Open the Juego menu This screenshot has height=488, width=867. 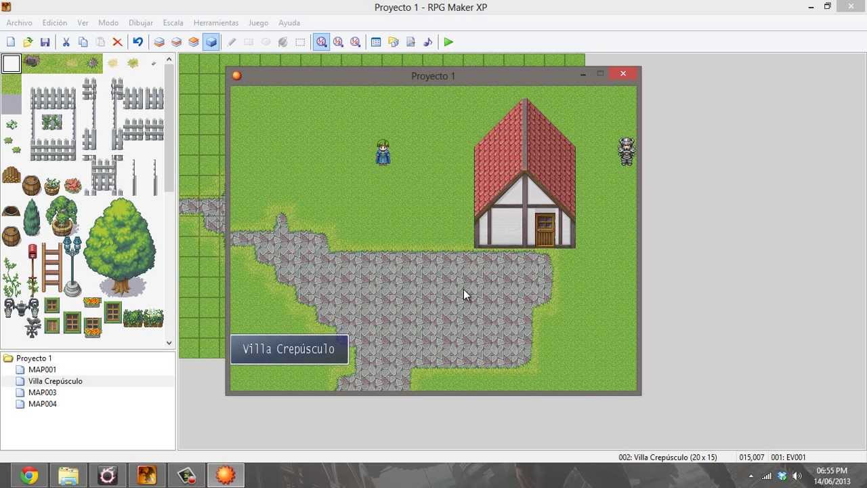(258, 23)
